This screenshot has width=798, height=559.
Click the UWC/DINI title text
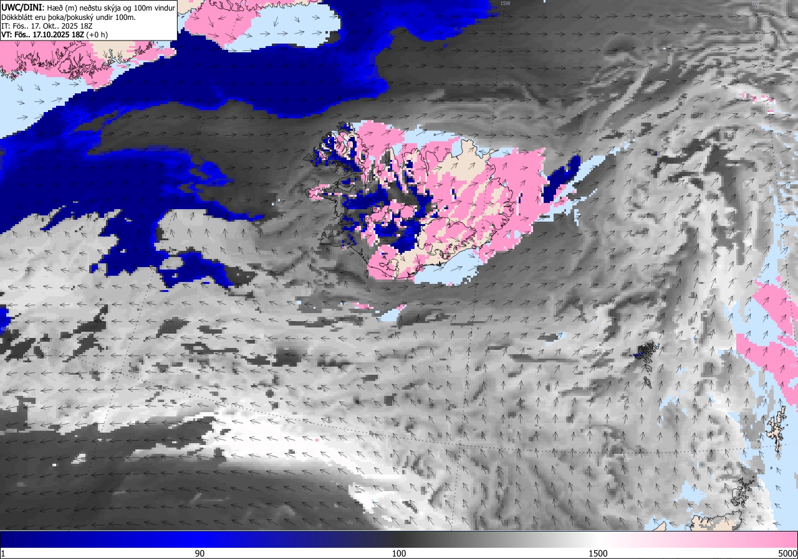[23, 7]
